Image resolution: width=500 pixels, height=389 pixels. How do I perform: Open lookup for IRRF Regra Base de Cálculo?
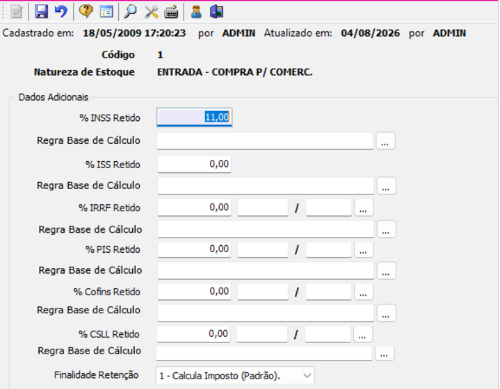(x=386, y=229)
